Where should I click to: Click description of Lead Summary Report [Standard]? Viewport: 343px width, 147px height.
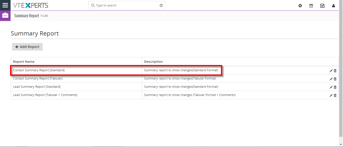click(x=181, y=87)
